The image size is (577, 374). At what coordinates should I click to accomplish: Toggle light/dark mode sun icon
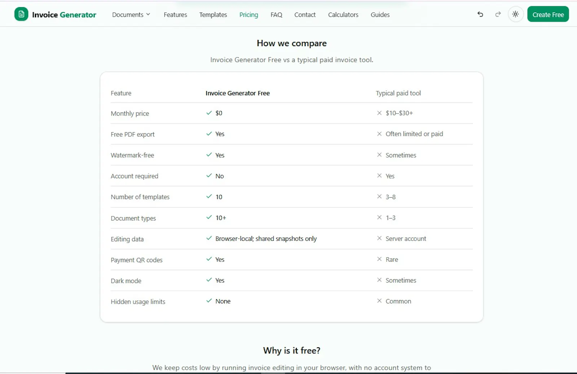coord(516,14)
